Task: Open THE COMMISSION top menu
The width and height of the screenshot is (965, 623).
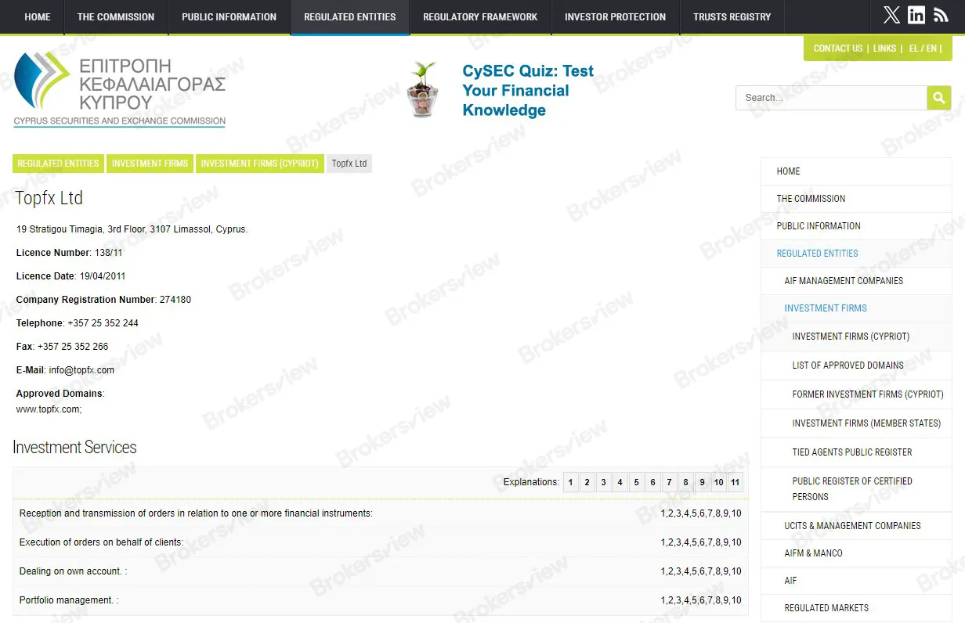Action: pyautogui.click(x=116, y=17)
